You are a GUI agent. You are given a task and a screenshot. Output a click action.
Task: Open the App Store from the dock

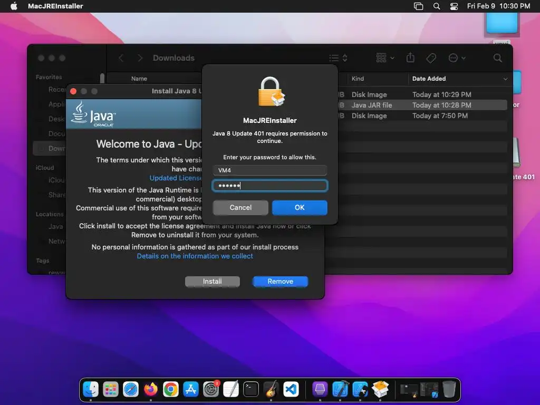(x=190, y=390)
